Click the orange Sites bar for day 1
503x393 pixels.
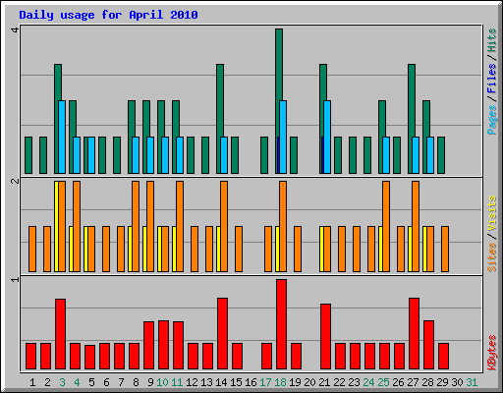click(32, 249)
